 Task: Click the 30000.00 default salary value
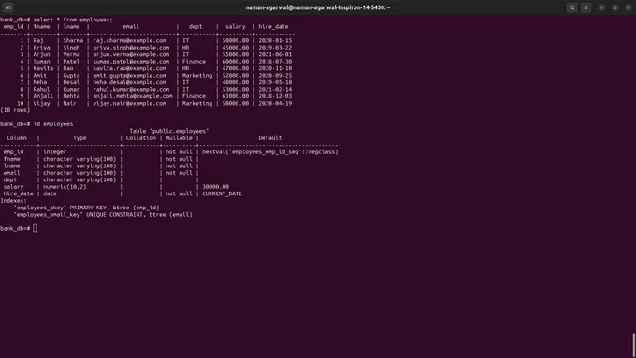215,187
